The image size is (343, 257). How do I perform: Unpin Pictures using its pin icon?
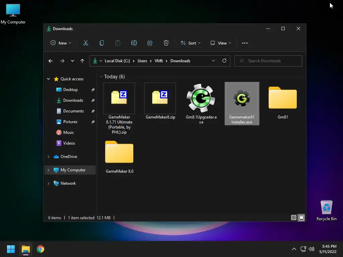[x=93, y=122]
